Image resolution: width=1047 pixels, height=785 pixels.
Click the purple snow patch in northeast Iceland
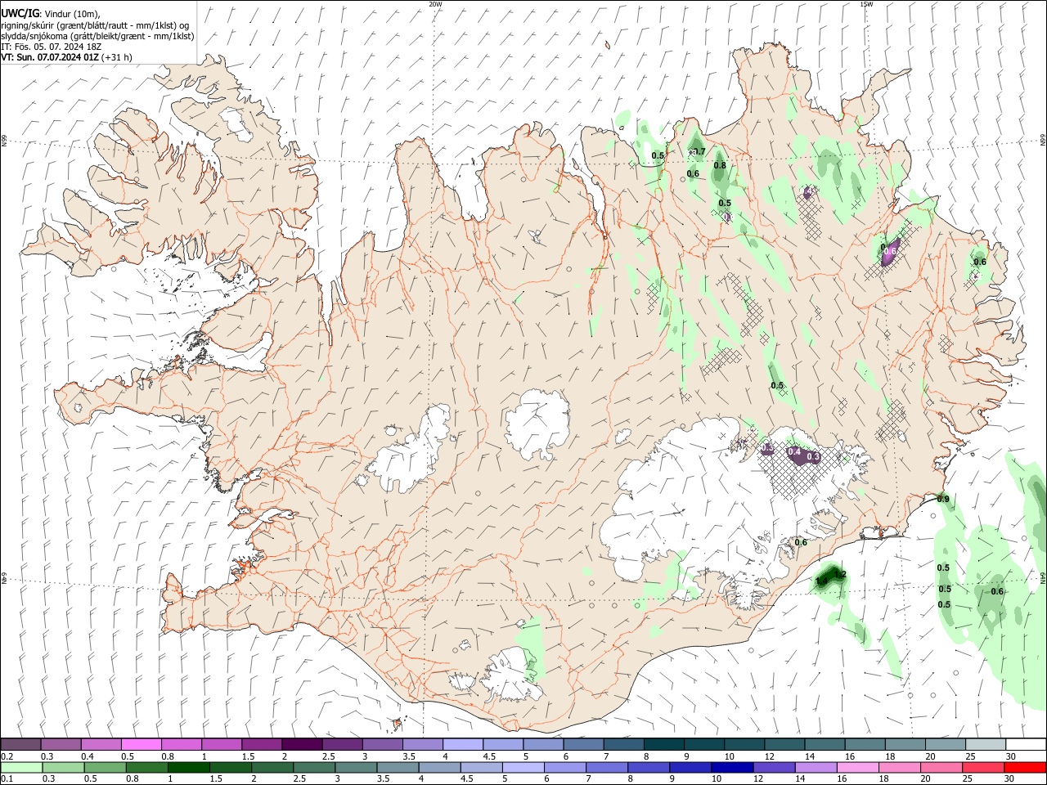(889, 252)
